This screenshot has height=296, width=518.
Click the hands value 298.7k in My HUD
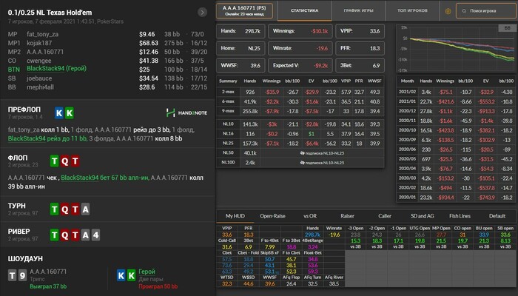point(312,235)
